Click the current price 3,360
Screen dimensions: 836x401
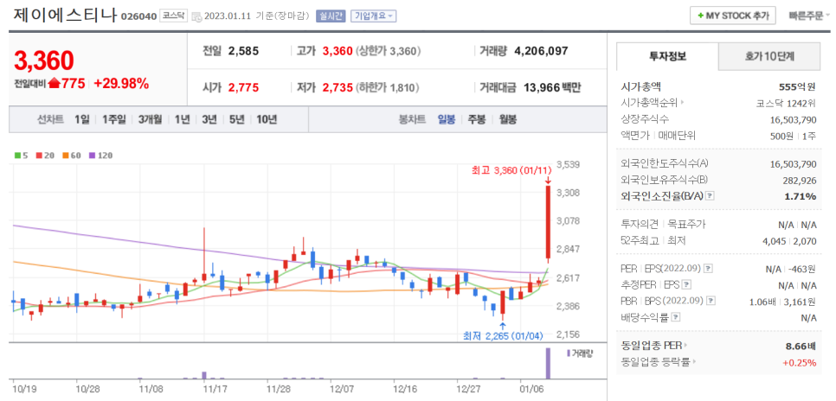(44, 60)
